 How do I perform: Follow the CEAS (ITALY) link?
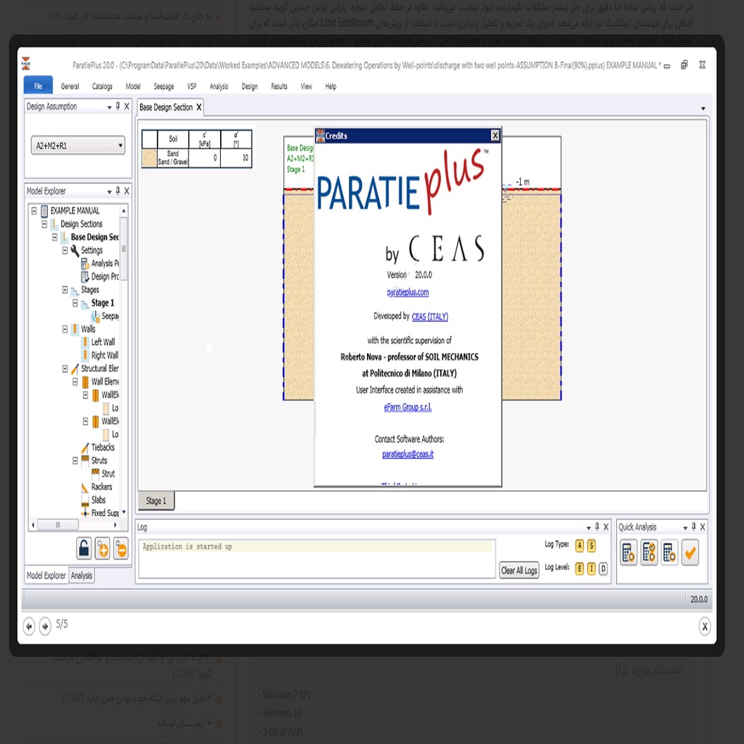[430, 317]
